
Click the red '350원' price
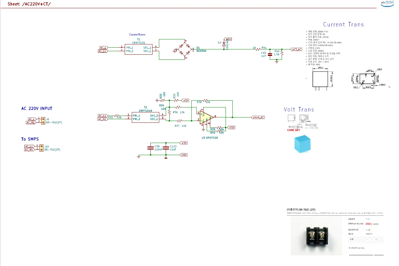369,224
